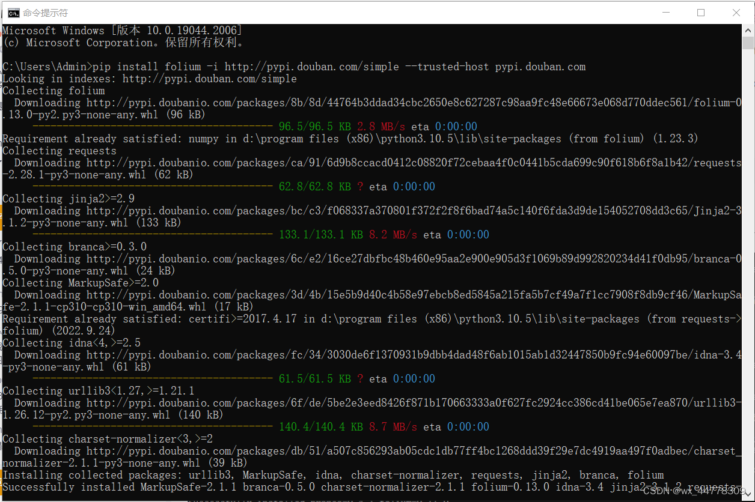Click the scrollbar up arrow
This screenshot has height=502, width=755.
(748, 30)
